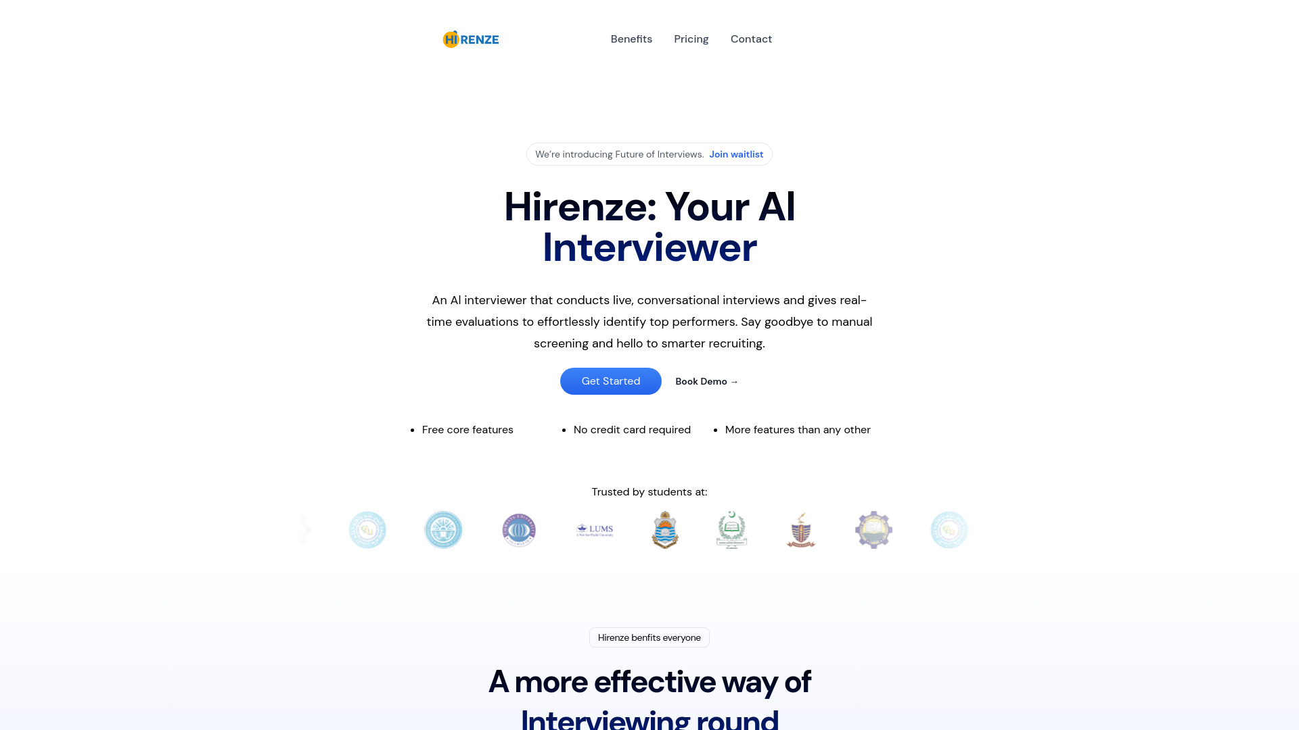
Task: Click the ninth university logo icon
Action: [949, 529]
